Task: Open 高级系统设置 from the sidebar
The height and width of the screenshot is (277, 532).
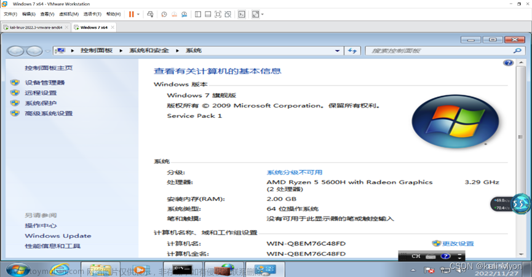Action: click(49, 113)
